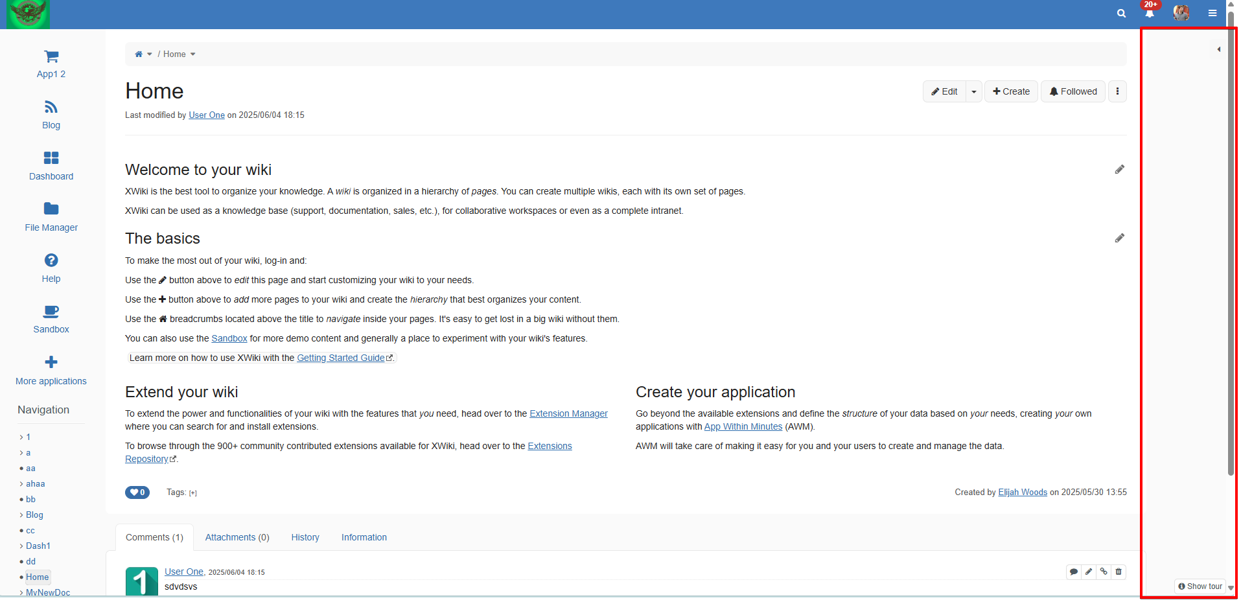This screenshot has width=1241, height=602.
Task: Select 'cc' in navigation tree
Action: [30, 531]
